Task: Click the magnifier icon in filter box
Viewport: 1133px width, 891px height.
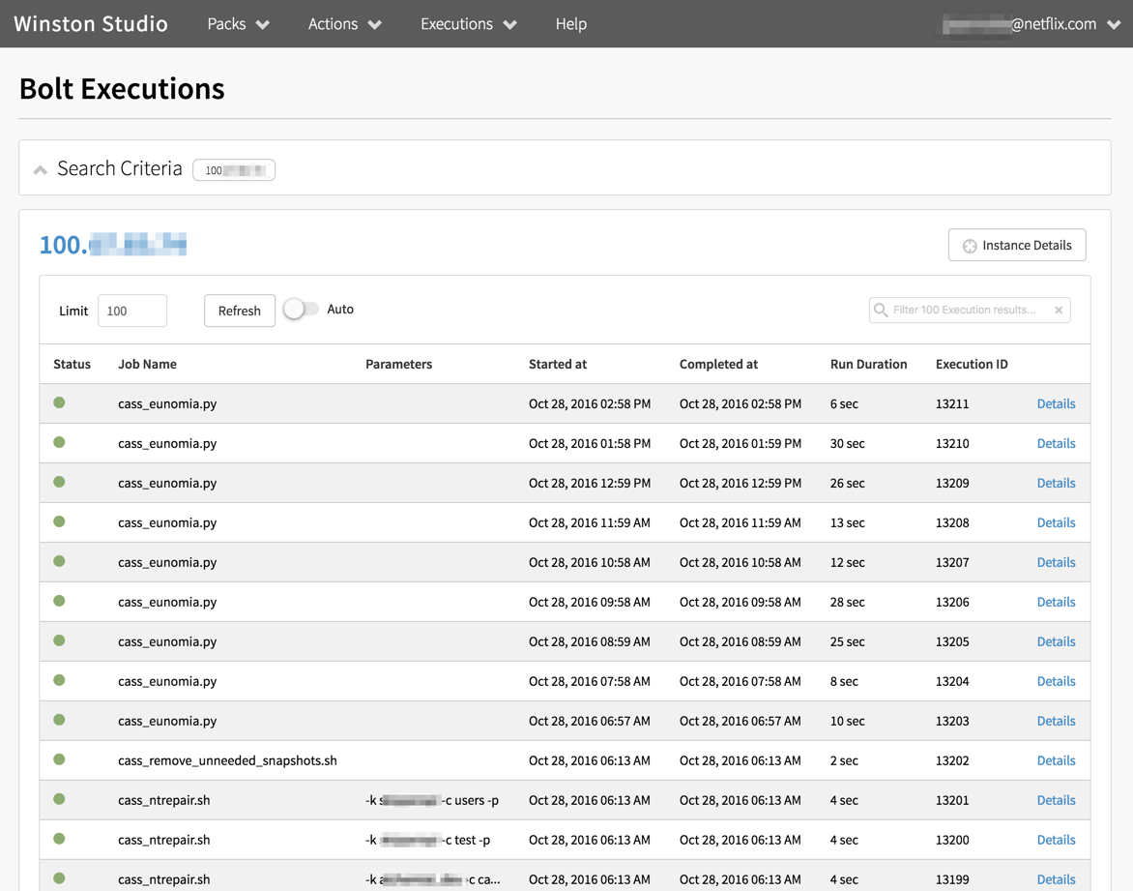Action: click(x=881, y=311)
